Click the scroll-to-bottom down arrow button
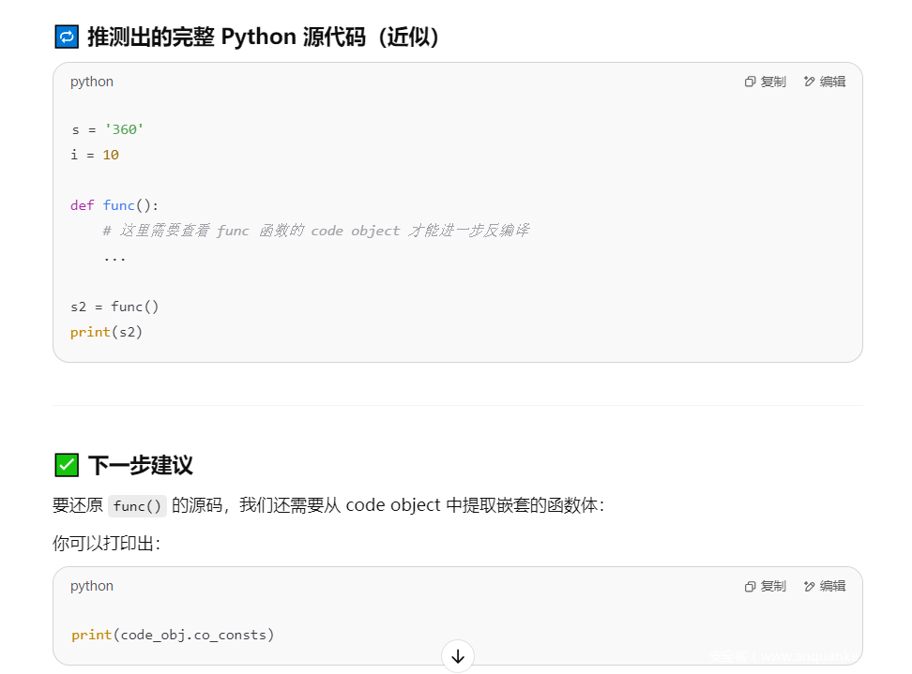The height and width of the screenshot is (674, 912). tap(458, 656)
